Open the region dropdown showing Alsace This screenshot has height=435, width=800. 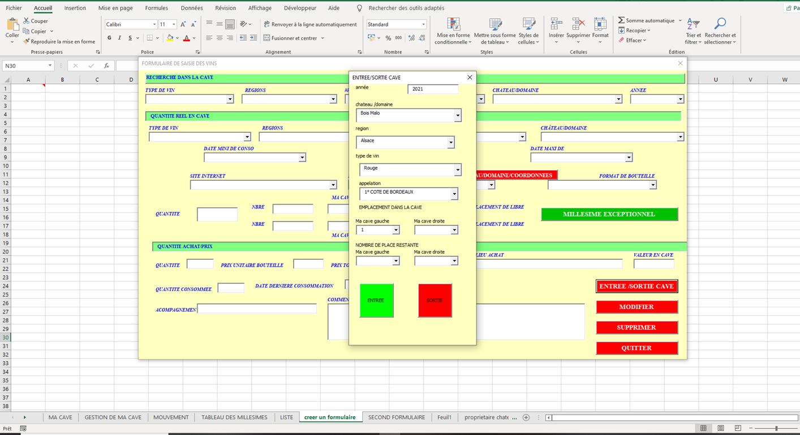pos(451,142)
